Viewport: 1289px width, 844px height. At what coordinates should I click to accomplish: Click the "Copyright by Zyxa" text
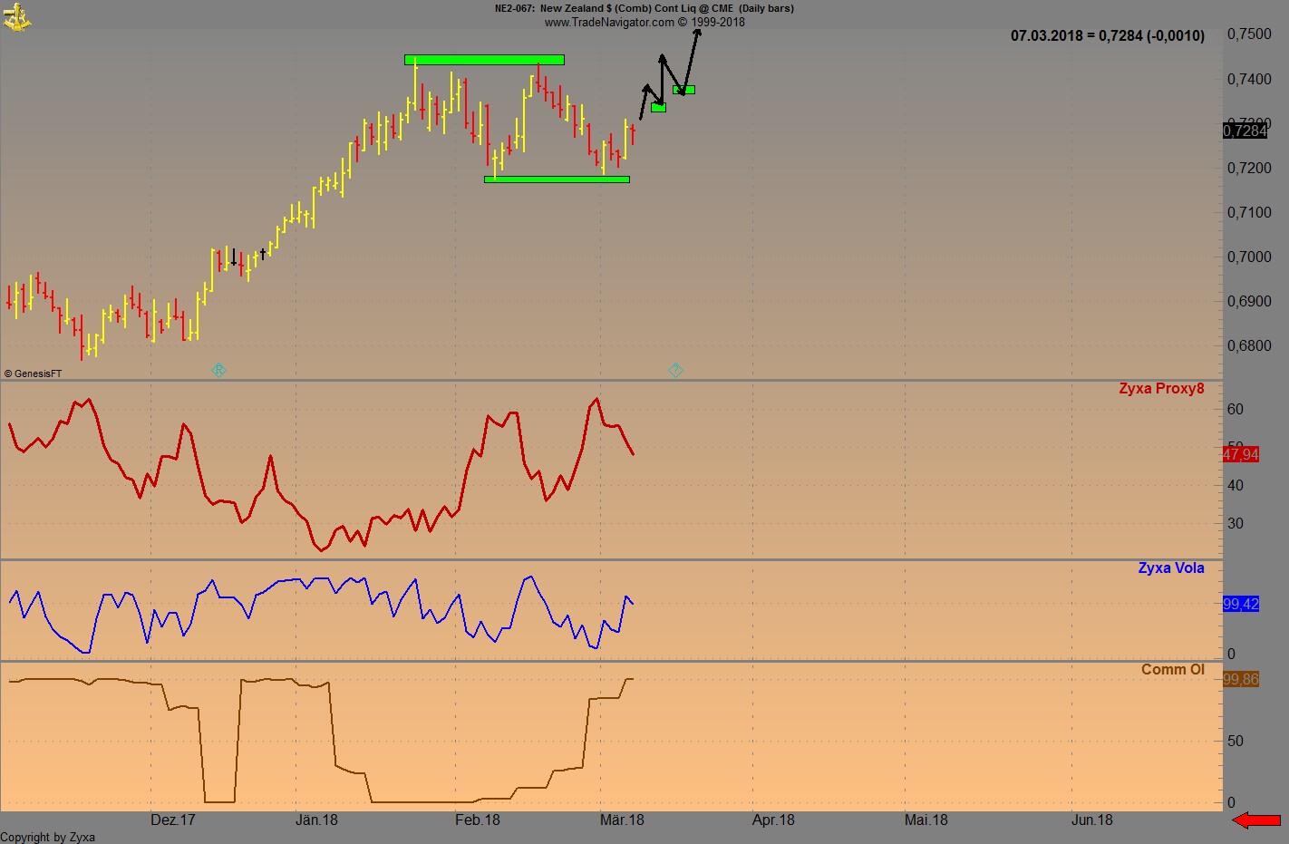pos(47,837)
